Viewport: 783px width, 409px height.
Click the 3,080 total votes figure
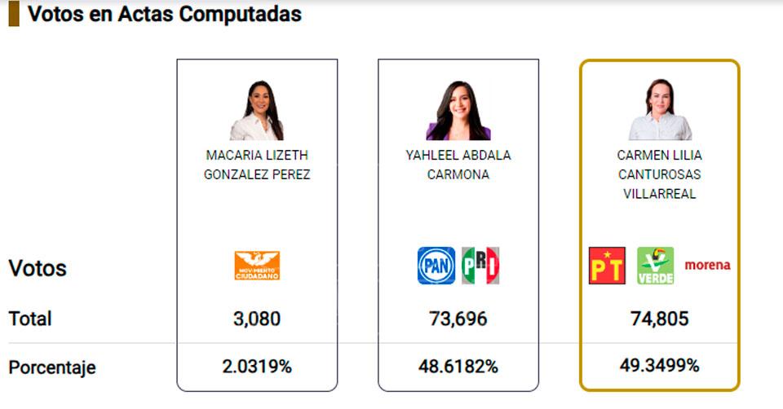[257, 319]
